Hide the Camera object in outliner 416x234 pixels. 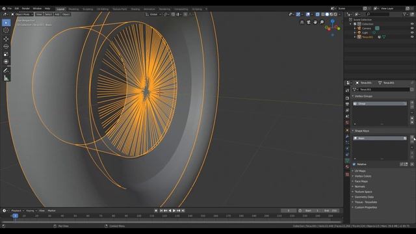point(412,28)
